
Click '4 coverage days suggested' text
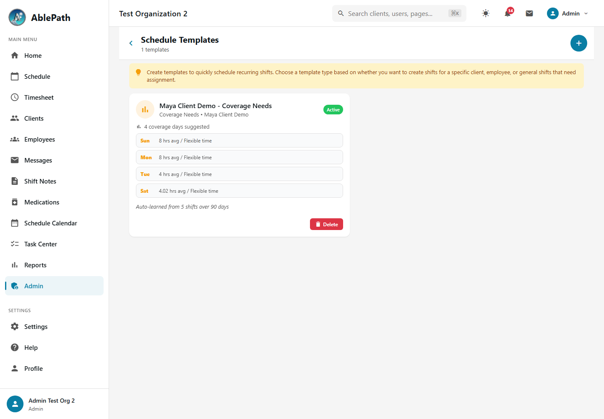(x=177, y=127)
